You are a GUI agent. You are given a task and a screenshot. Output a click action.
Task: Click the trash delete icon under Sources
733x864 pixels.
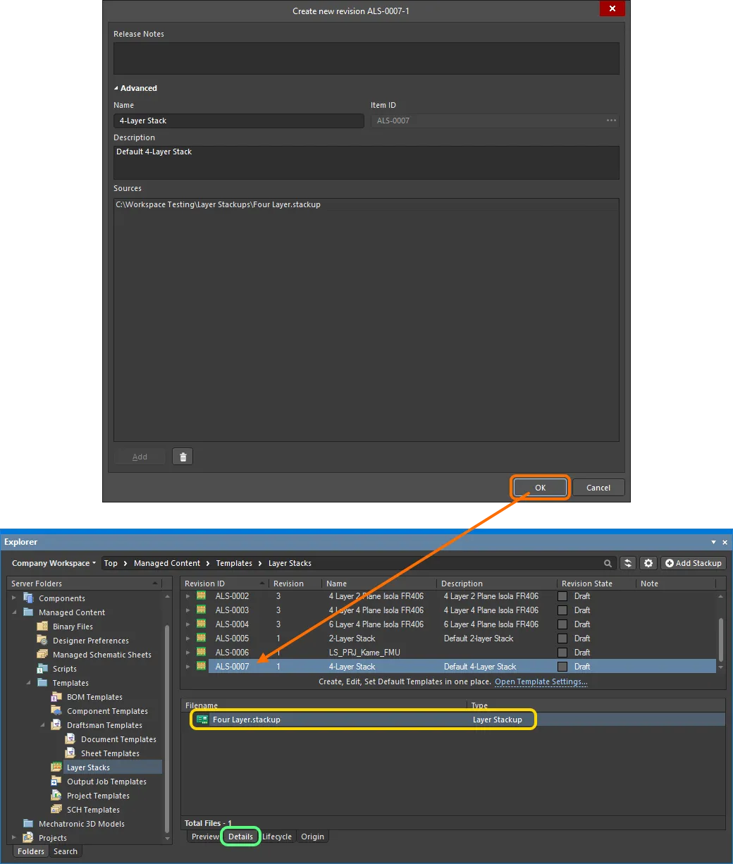[183, 457]
